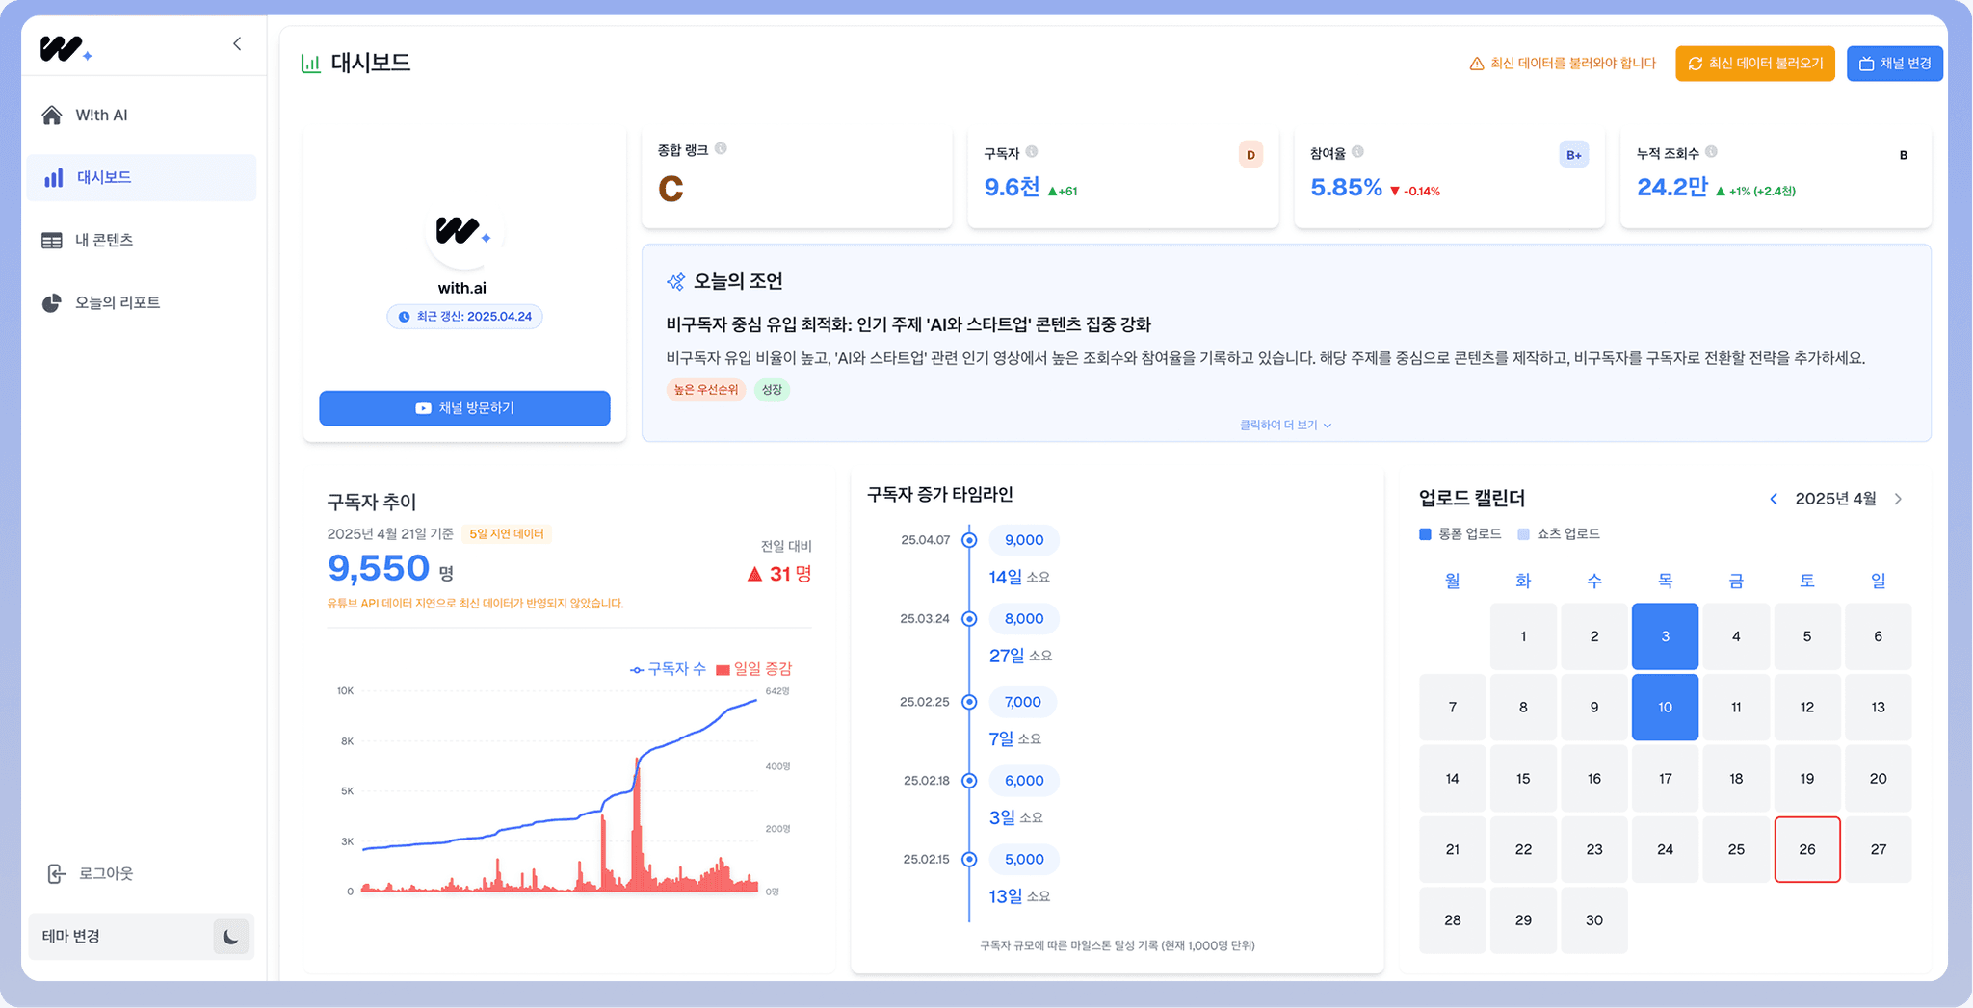Expand advice via 클릭하여 더 보기

click(x=1285, y=425)
